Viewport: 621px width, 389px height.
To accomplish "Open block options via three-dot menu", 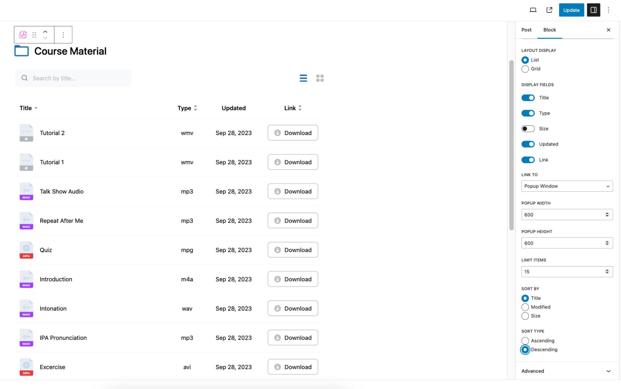I will coord(63,34).
